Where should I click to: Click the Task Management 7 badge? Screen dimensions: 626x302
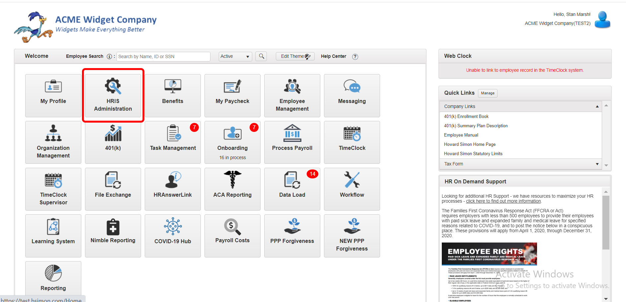[x=194, y=128]
